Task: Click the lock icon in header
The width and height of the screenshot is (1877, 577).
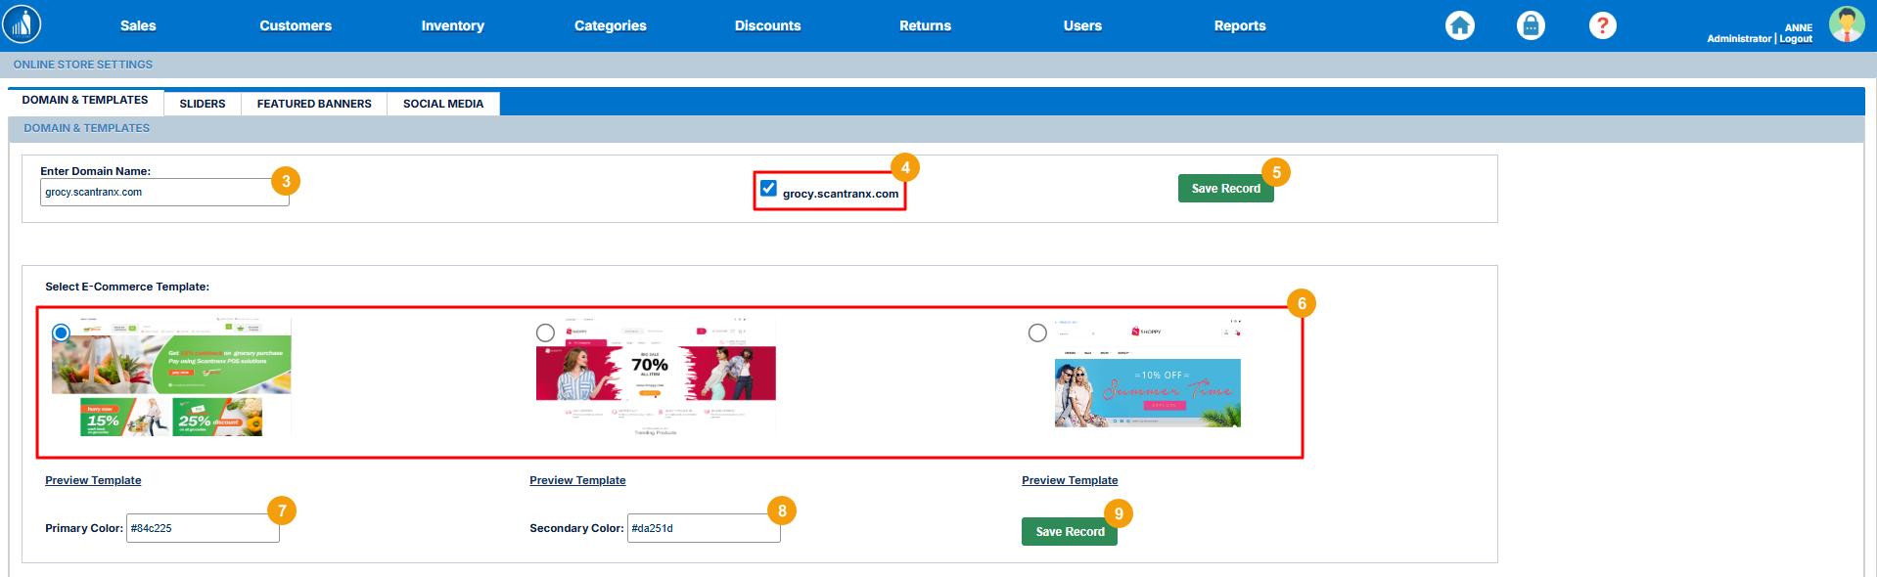Action: [x=1531, y=25]
